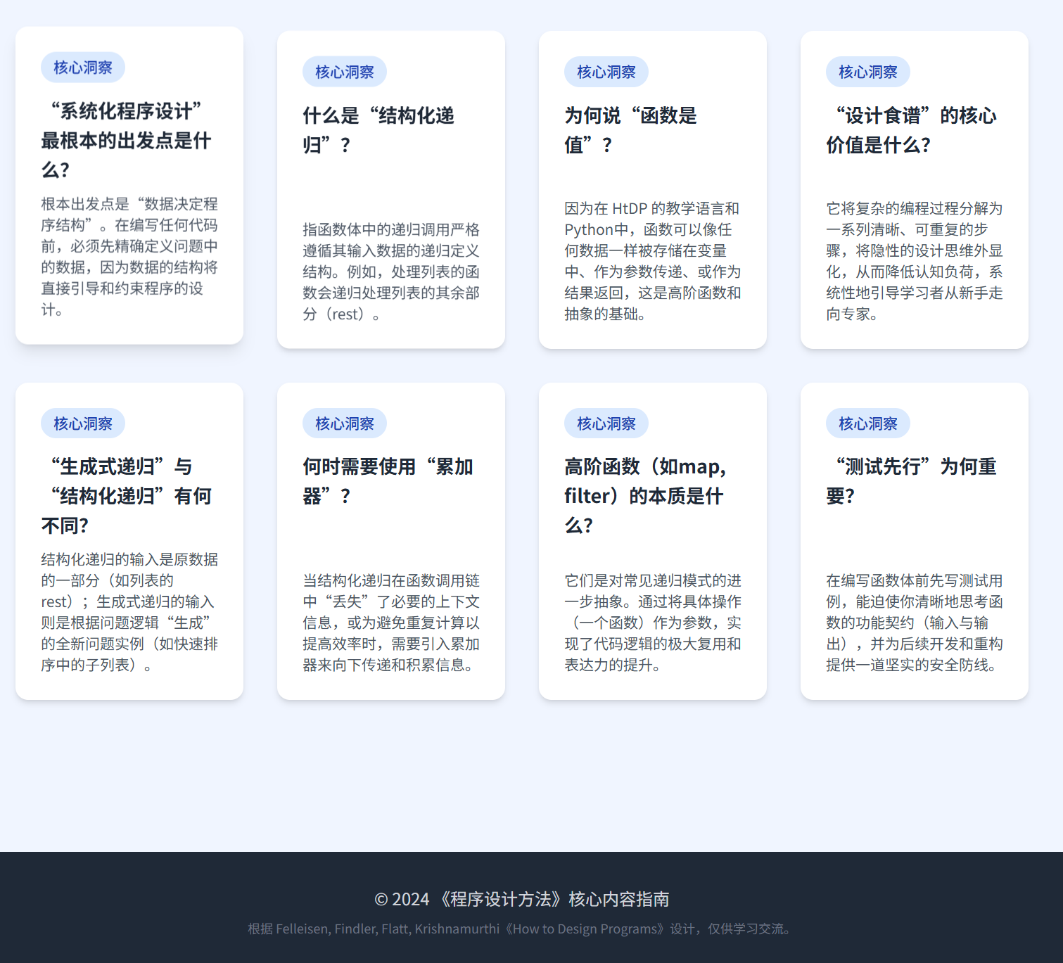Click the “设计食谱”的核心价值 card title
1063x963 pixels.
(912, 130)
